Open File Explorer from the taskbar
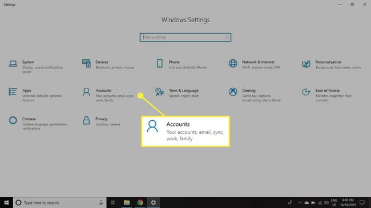Image resolution: width=371 pixels, height=208 pixels. 127,202
